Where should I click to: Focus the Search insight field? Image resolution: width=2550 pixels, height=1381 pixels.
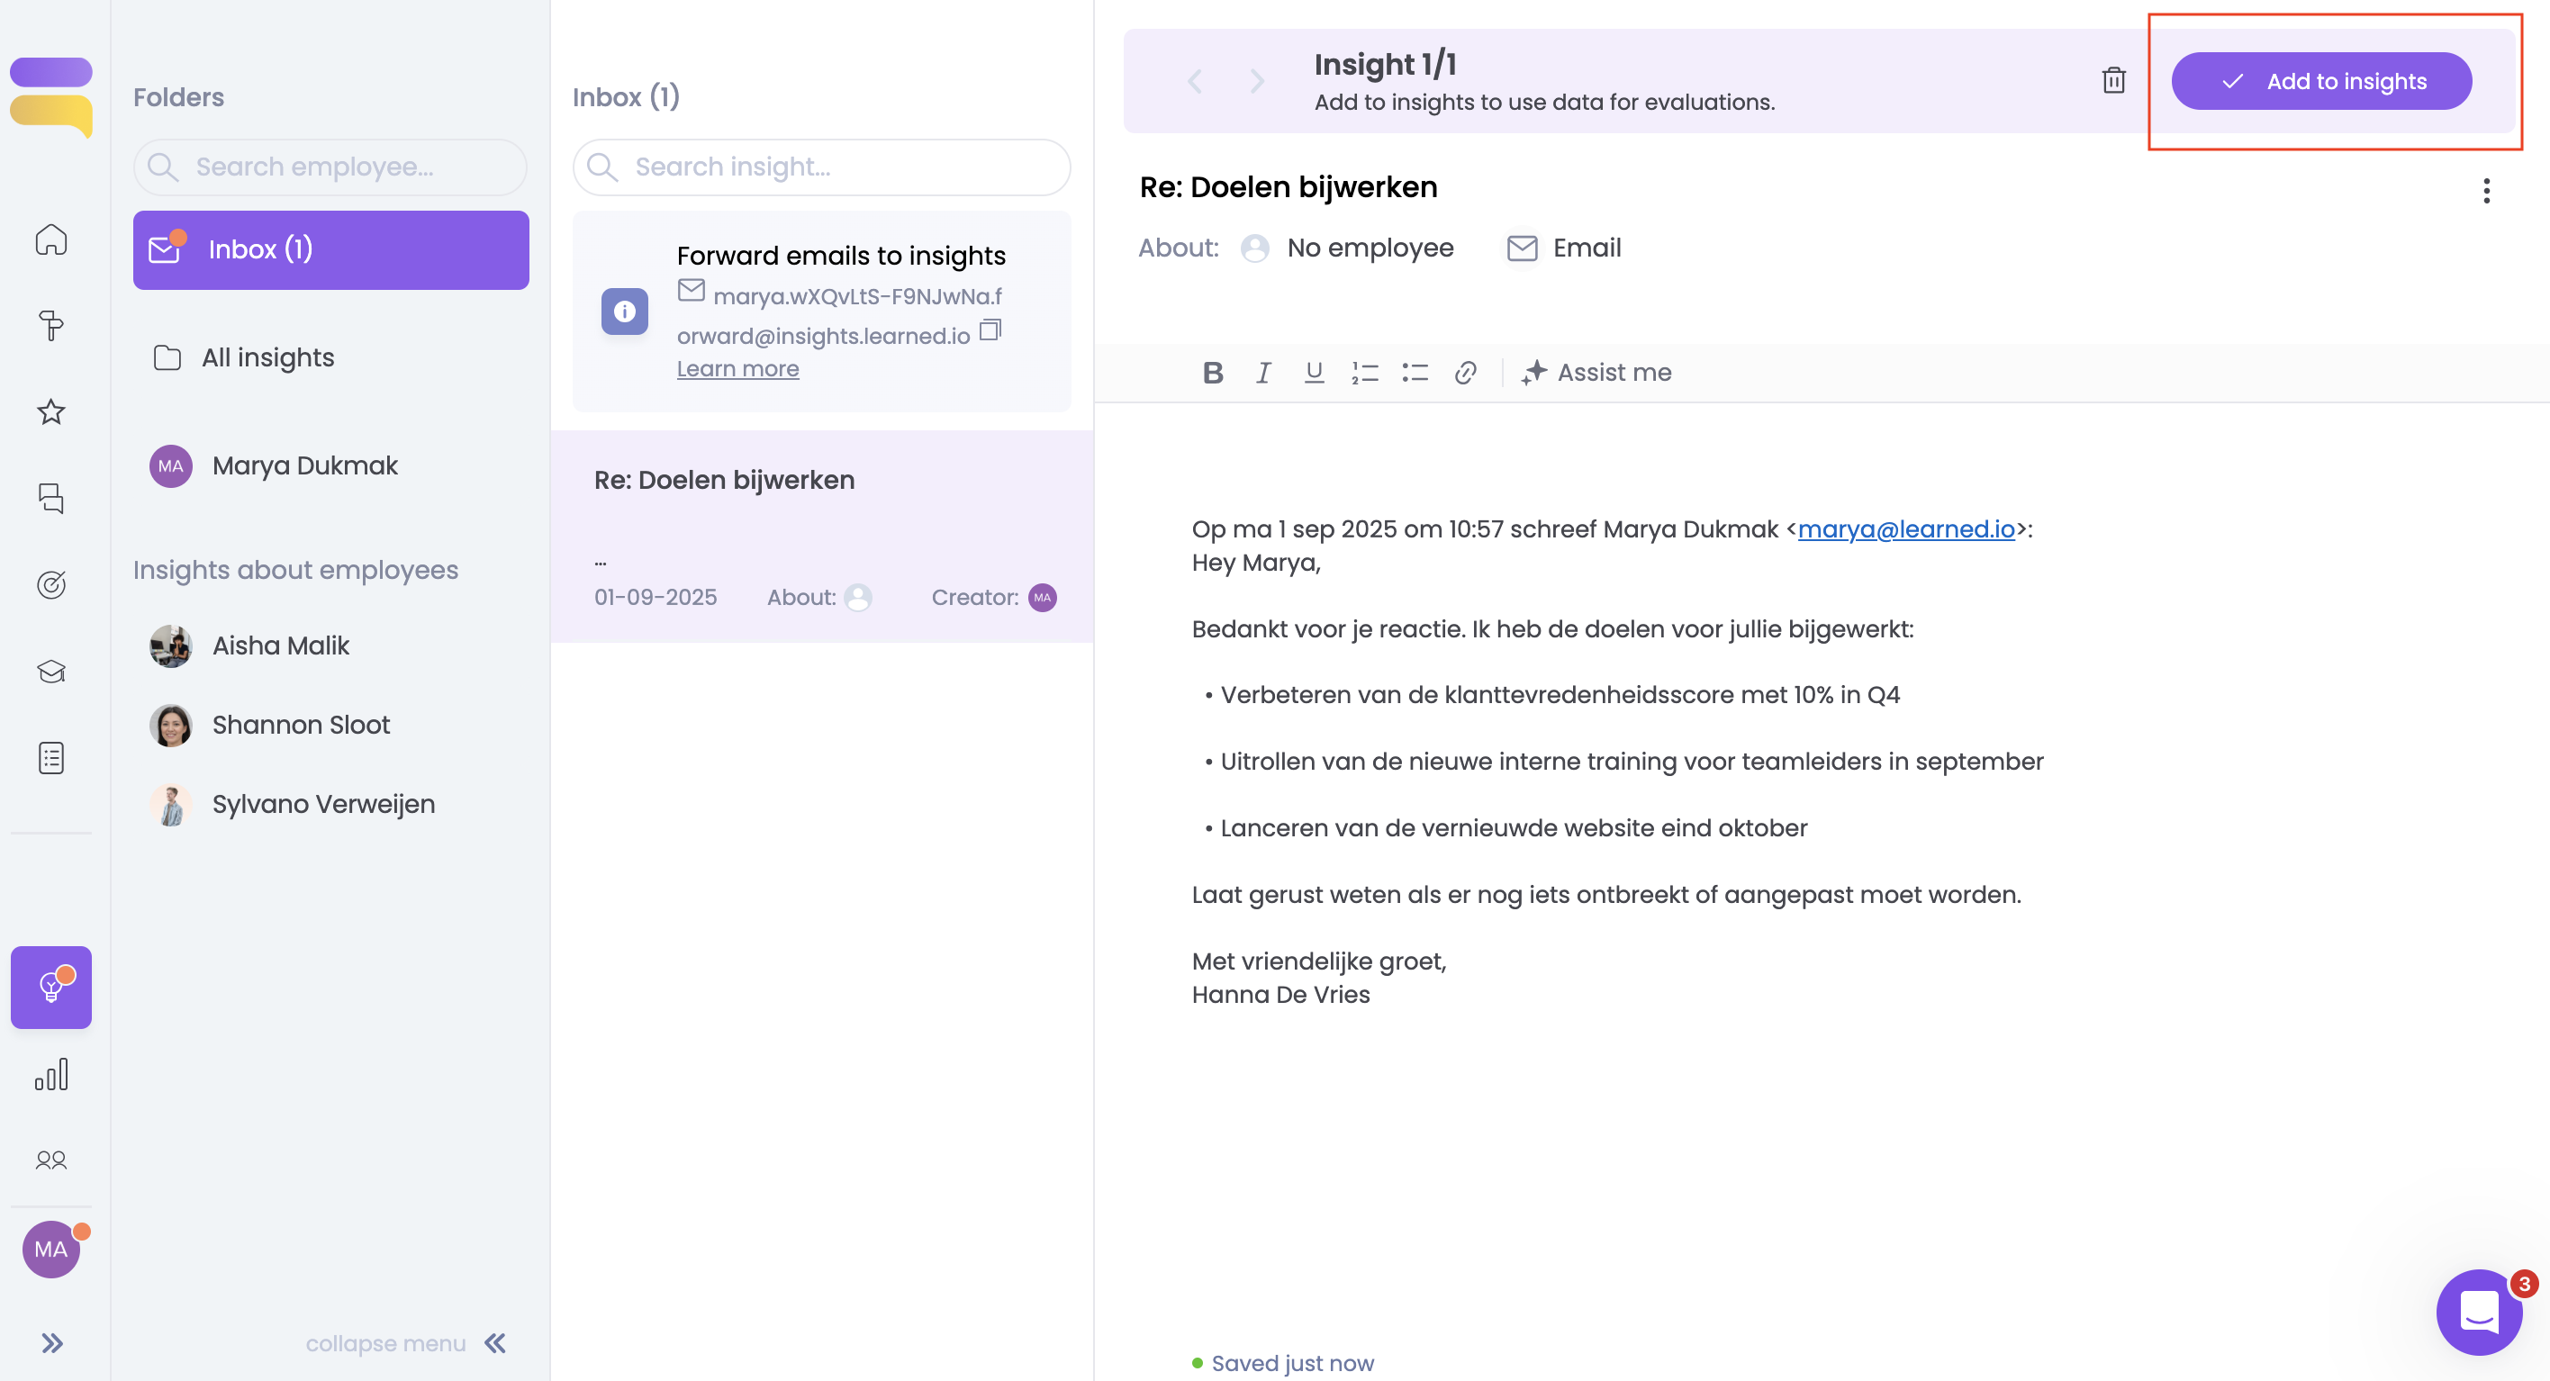pyautogui.click(x=821, y=167)
